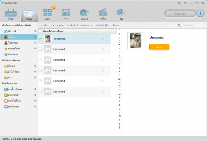Uncheck the checked photo contact's checkbox
This screenshot has width=207, height=141.
tap(40, 39)
